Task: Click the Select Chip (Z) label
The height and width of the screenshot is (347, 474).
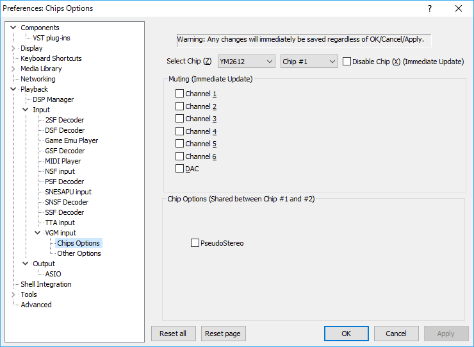Action: click(x=189, y=61)
